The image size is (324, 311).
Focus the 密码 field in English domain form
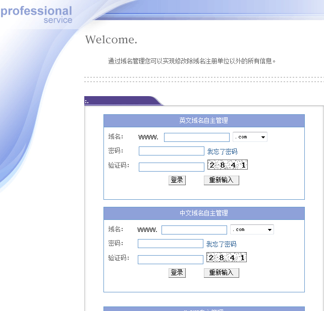(171, 151)
